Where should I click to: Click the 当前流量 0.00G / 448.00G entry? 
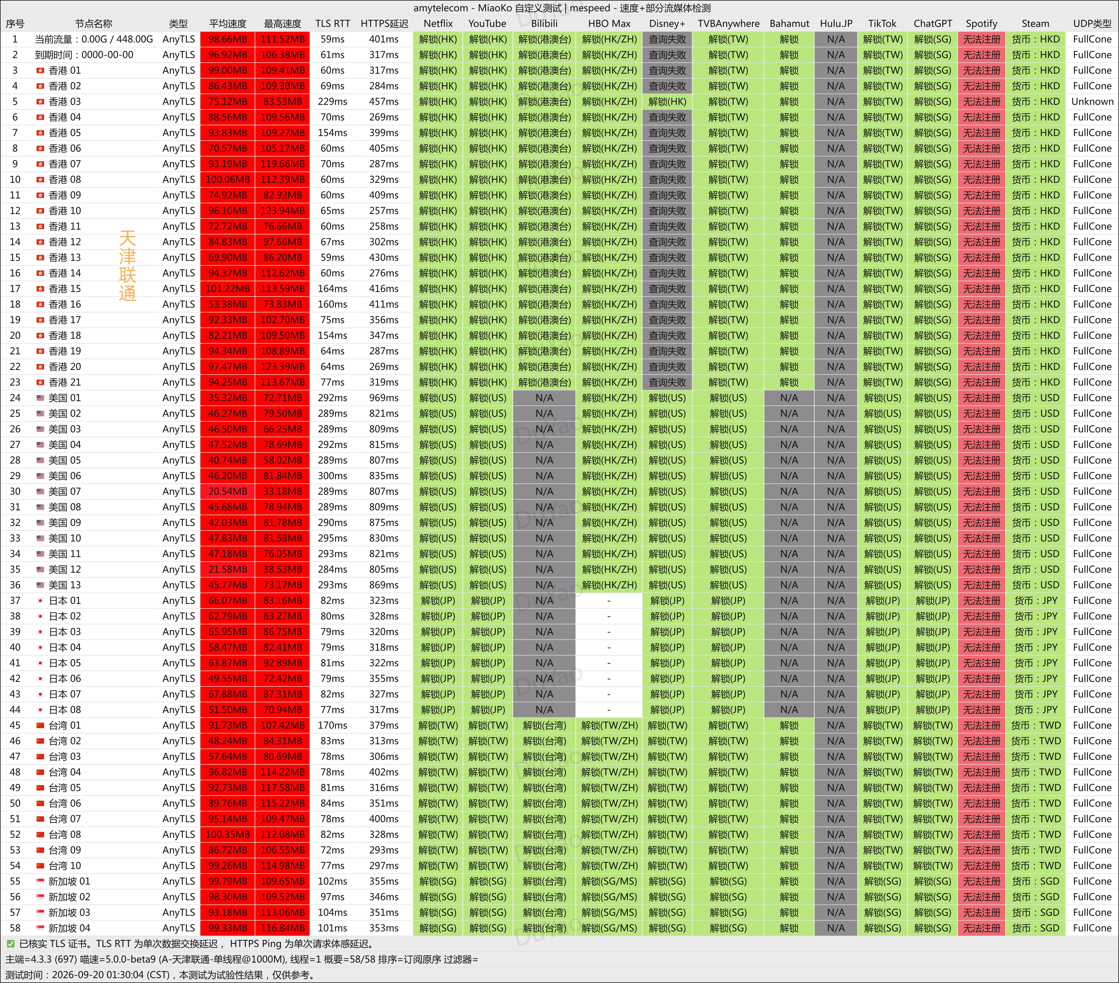pyautogui.click(x=94, y=40)
